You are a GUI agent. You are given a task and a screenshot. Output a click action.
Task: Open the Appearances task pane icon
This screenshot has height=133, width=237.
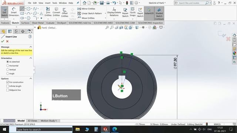tap(234, 53)
